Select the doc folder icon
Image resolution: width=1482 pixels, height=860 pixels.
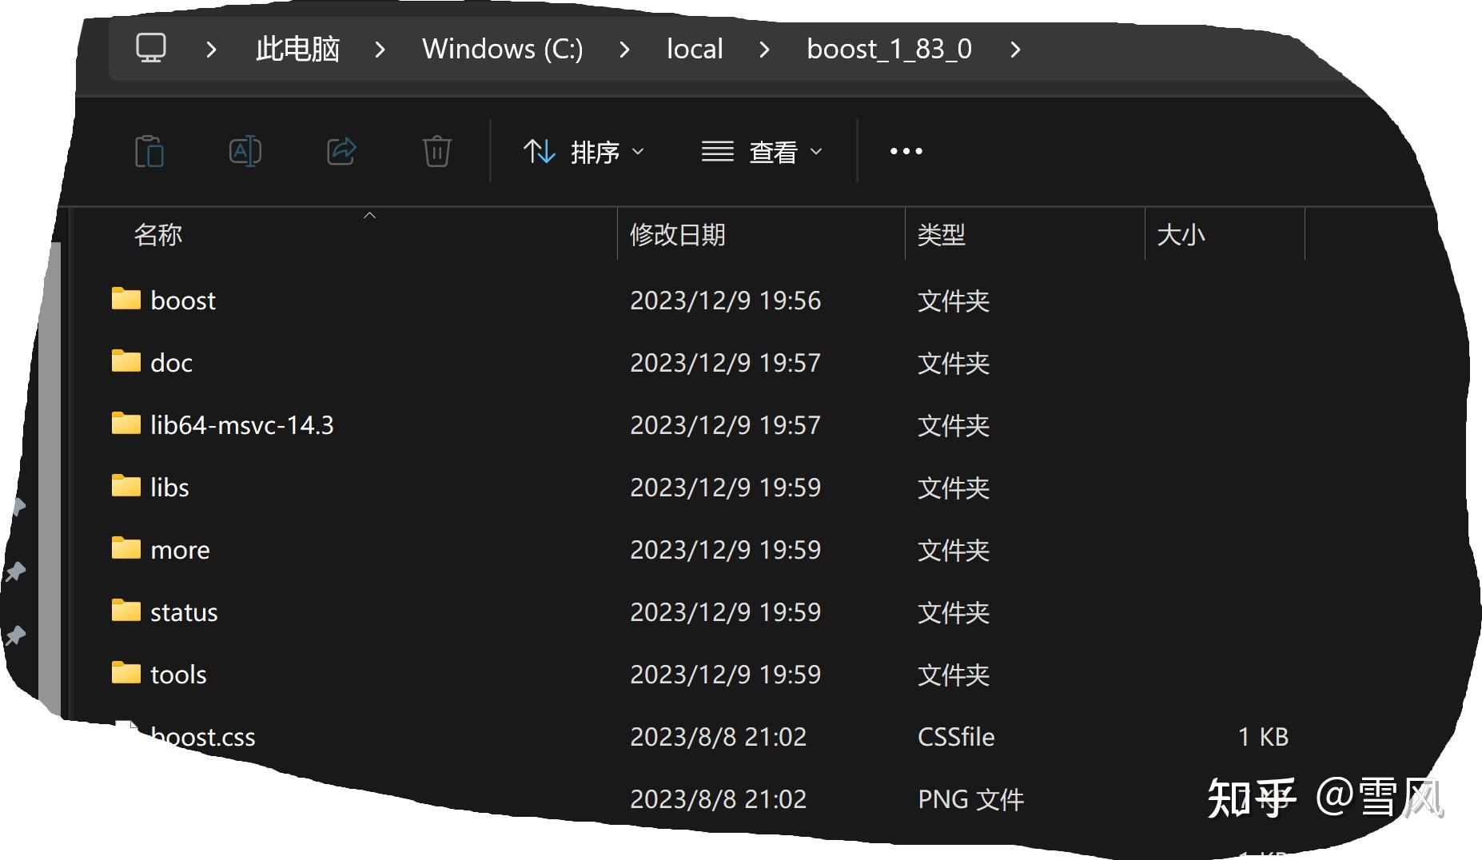[x=125, y=360]
